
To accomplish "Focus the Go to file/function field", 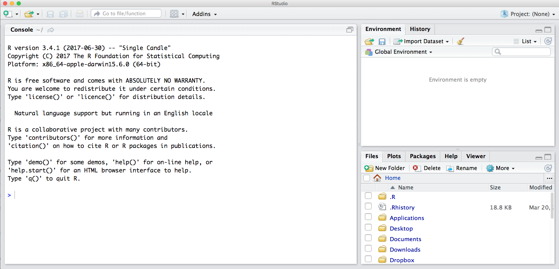I will [x=126, y=14].
